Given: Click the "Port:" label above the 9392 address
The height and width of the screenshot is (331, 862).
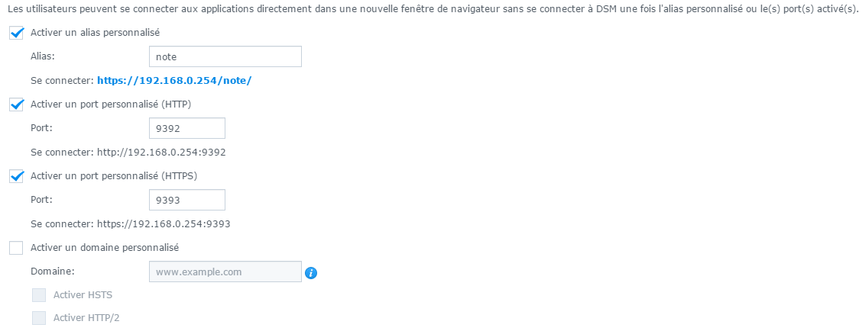Looking at the screenshot, I should tap(41, 127).
